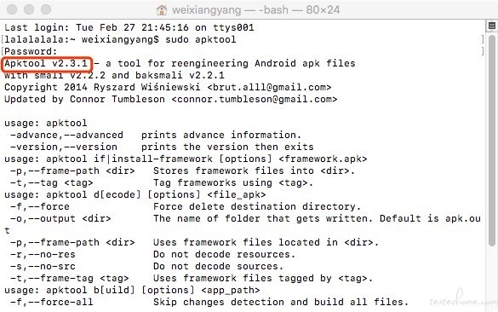
Task: Click the green zoom window button
Action: (46, 9)
